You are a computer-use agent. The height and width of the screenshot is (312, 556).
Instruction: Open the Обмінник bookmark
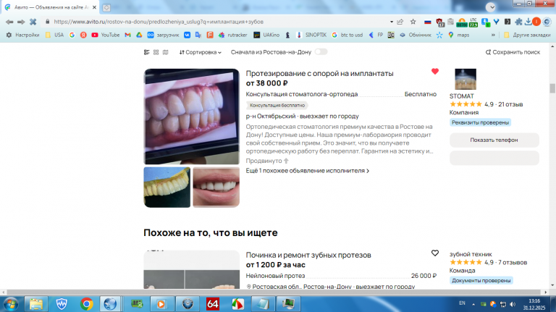click(x=416, y=35)
